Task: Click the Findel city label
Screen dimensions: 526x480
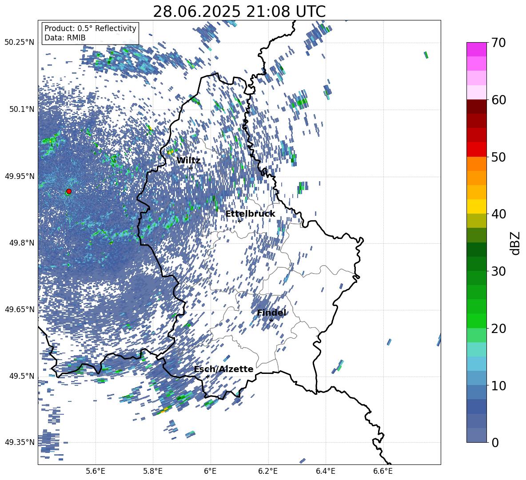Action: coord(271,313)
